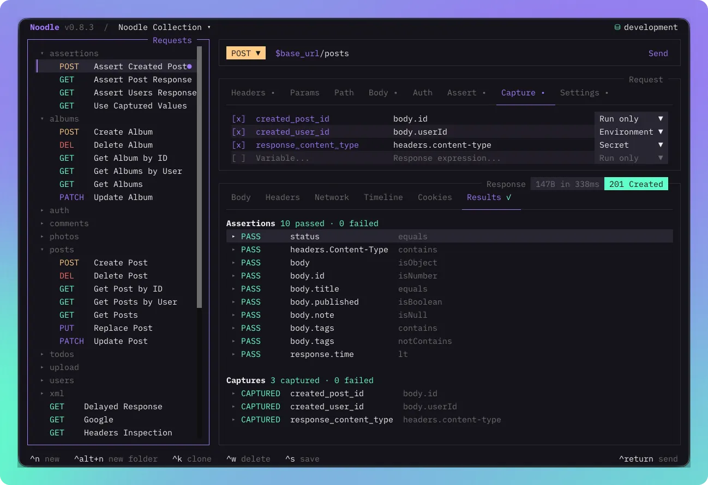708x485 pixels.
Task: Click the ^w delete shortcut
Action: tap(248, 459)
